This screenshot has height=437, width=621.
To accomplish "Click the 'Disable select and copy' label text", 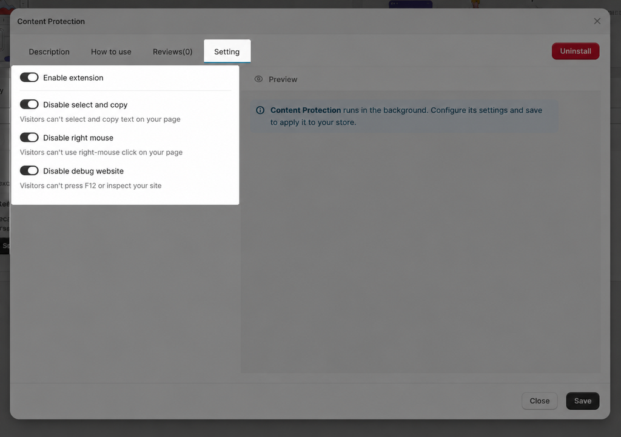I will [x=85, y=104].
